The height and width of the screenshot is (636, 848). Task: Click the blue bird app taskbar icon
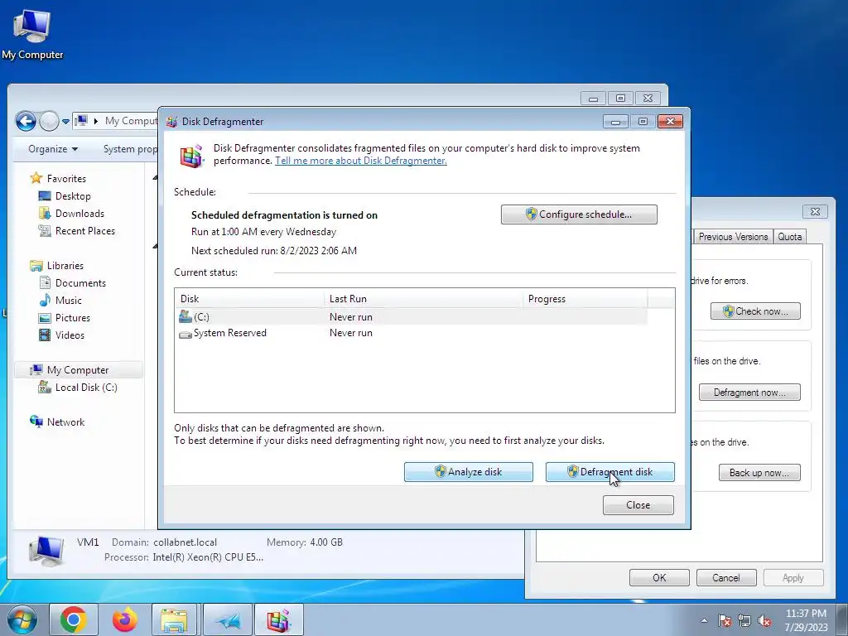click(228, 619)
